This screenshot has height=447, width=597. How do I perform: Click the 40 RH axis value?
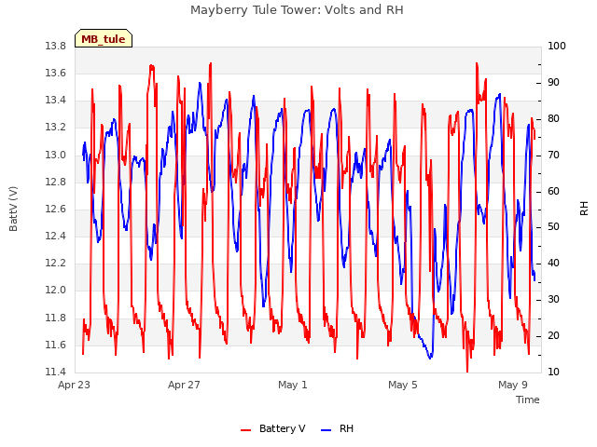pyautogui.click(x=553, y=264)
